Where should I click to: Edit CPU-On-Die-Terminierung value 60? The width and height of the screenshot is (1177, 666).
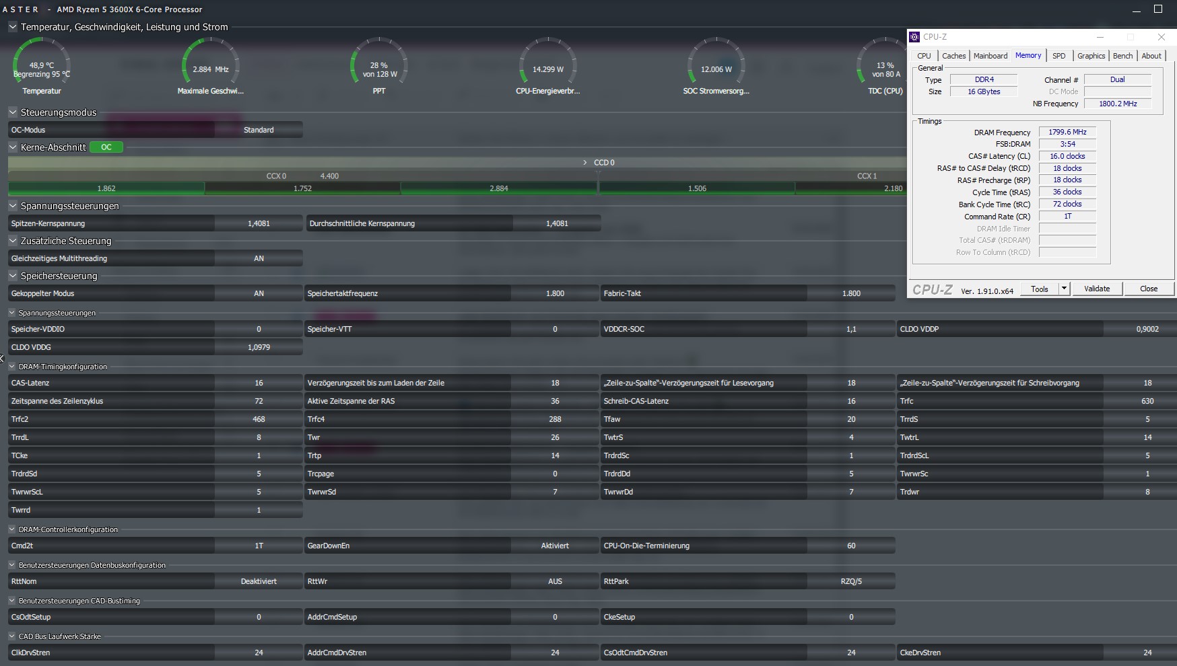click(851, 546)
